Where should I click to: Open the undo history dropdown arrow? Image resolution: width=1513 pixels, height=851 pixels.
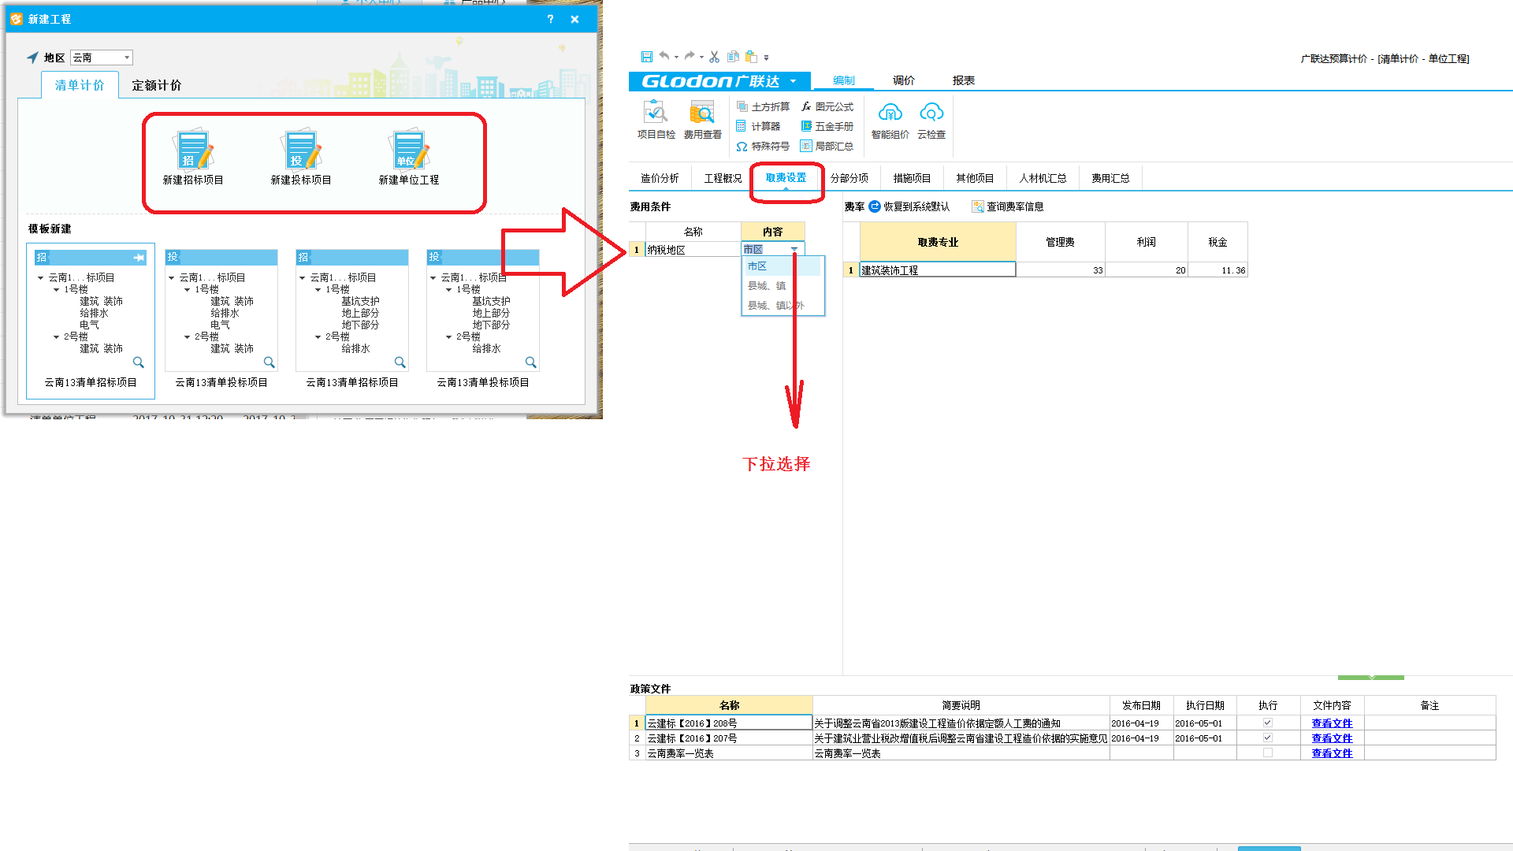676,57
